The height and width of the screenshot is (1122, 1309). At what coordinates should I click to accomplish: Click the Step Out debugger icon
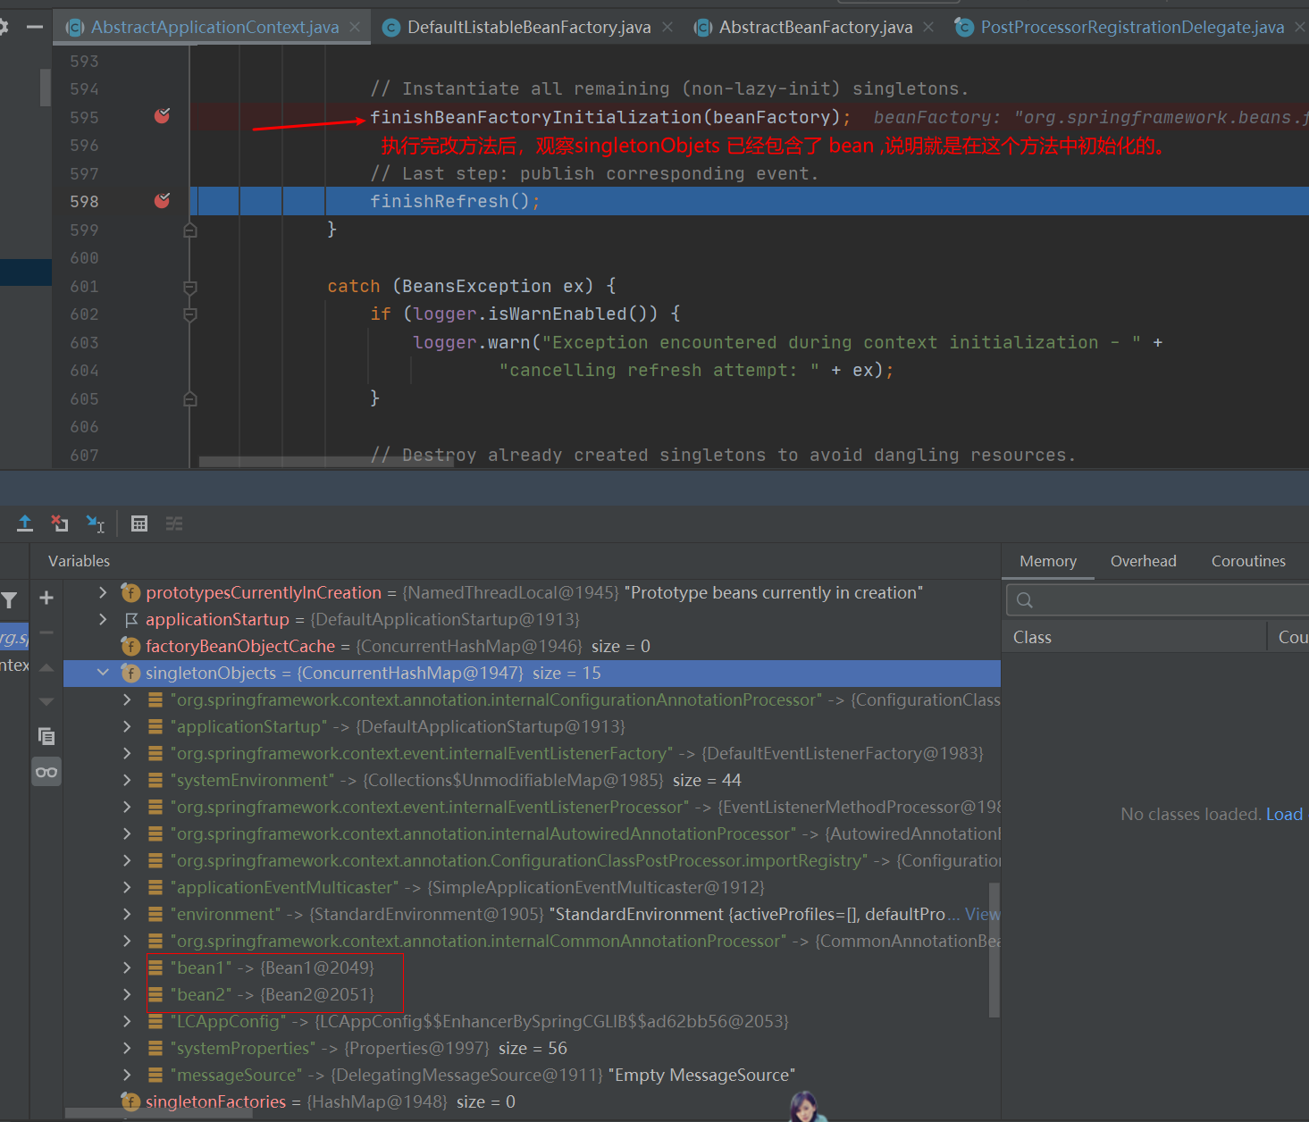point(25,523)
